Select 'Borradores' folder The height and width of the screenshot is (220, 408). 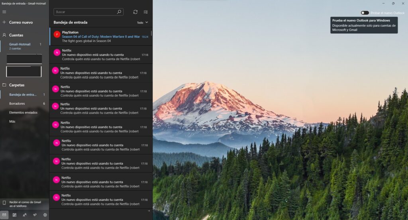point(17,104)
